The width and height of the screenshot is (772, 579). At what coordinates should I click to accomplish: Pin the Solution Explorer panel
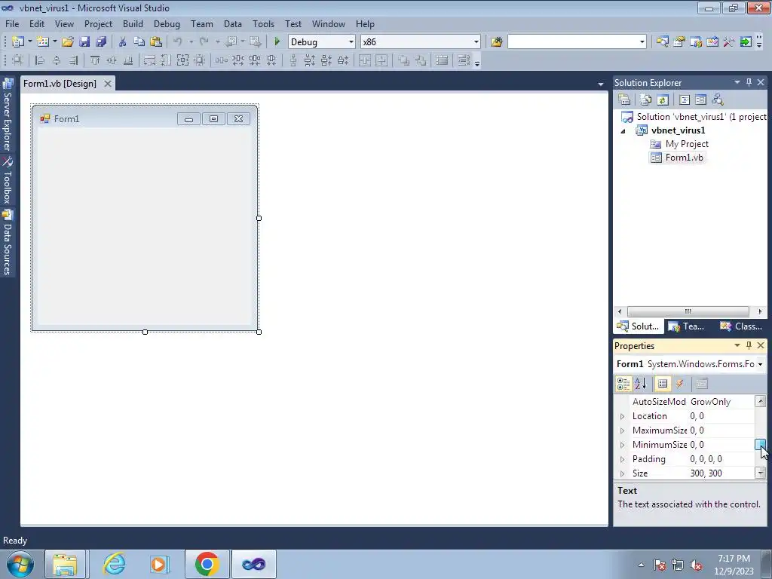pos(749,82)
